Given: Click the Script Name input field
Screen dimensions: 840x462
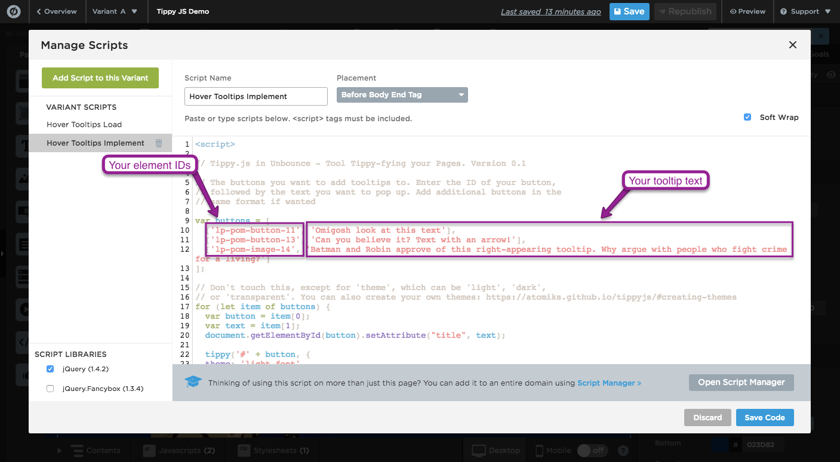Looking at the screenshot, I should click(x=256, y=96).
